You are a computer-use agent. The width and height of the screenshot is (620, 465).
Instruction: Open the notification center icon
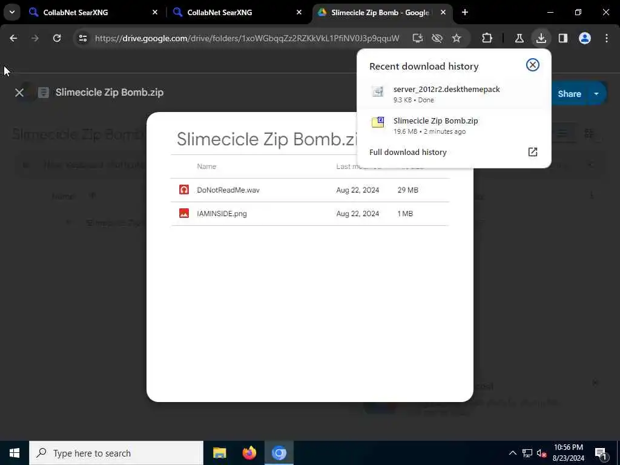[601, 453]
